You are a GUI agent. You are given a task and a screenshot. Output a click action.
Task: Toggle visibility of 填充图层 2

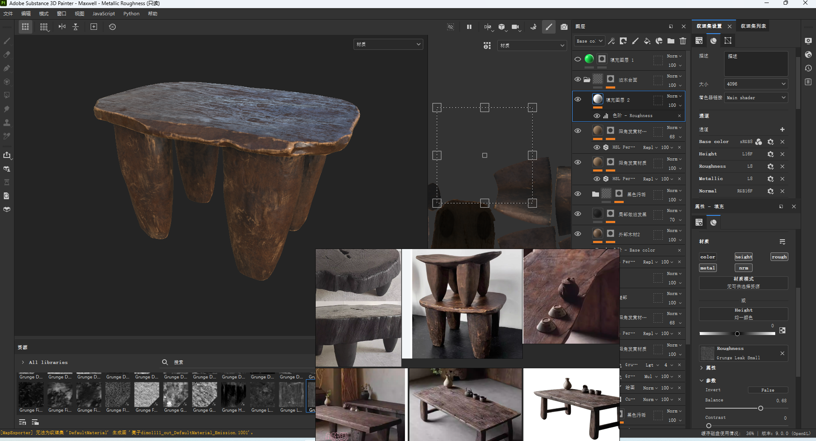tap(578, 100)
